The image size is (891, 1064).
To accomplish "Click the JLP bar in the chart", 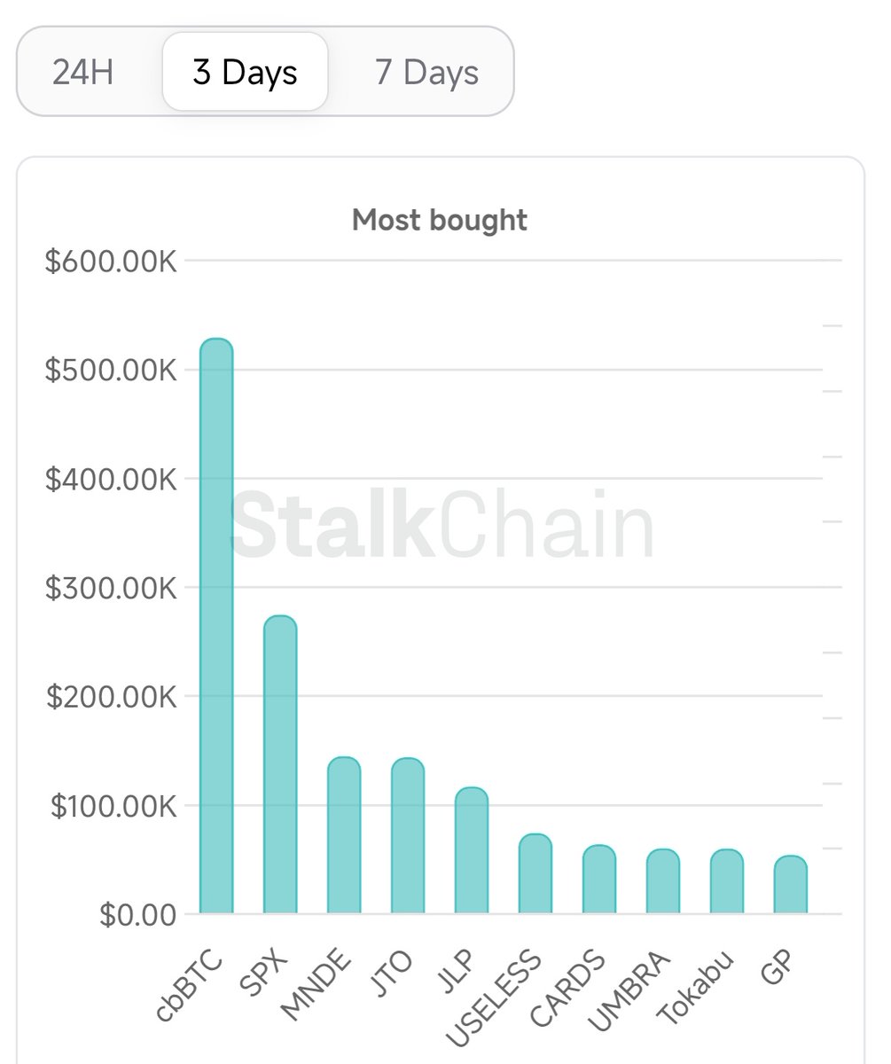I will (x=472, y=850).
